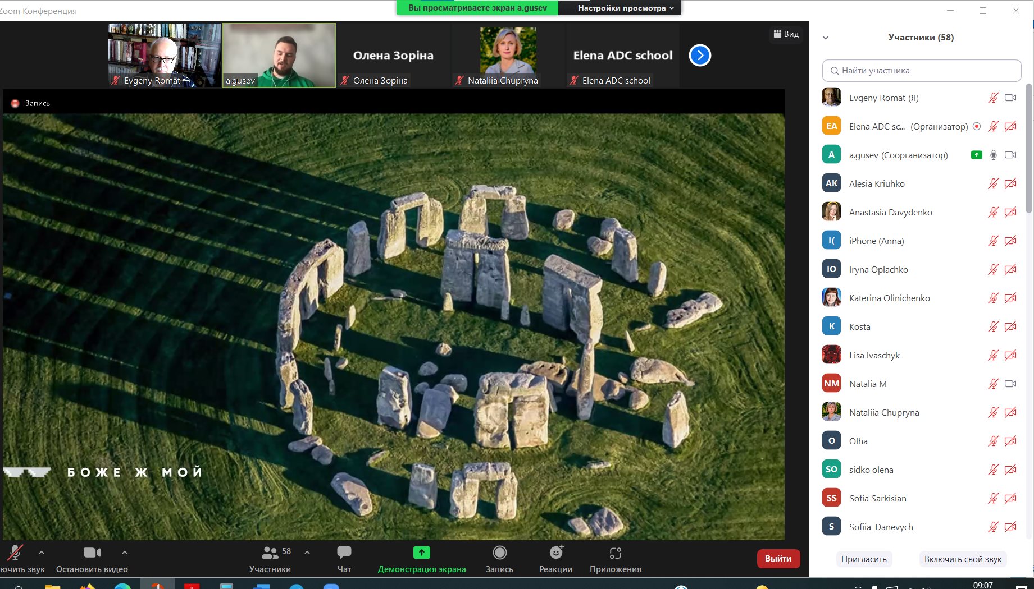Open Participants icon in bottom toolbar

click(x=270, y=553)
